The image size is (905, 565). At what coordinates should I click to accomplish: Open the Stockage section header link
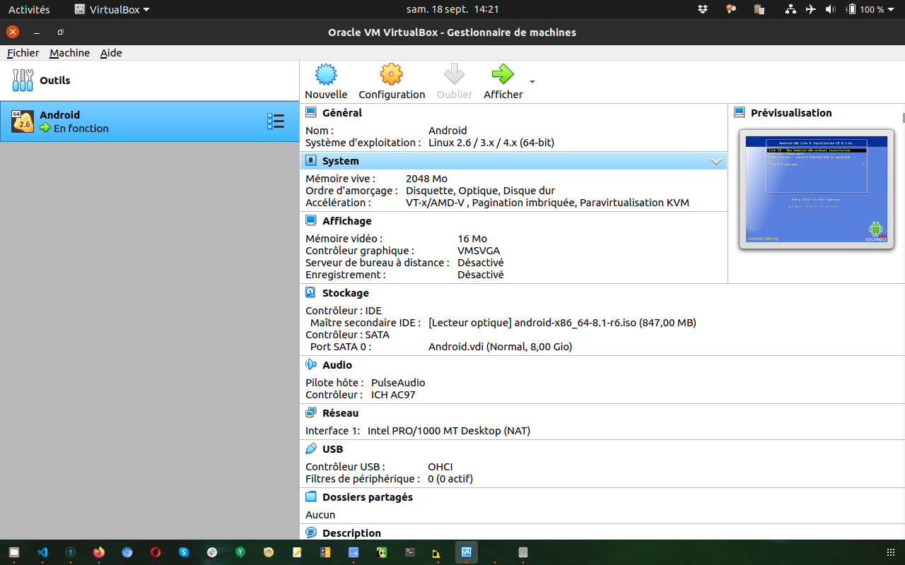pyautogui.click(x=346, y=293)
